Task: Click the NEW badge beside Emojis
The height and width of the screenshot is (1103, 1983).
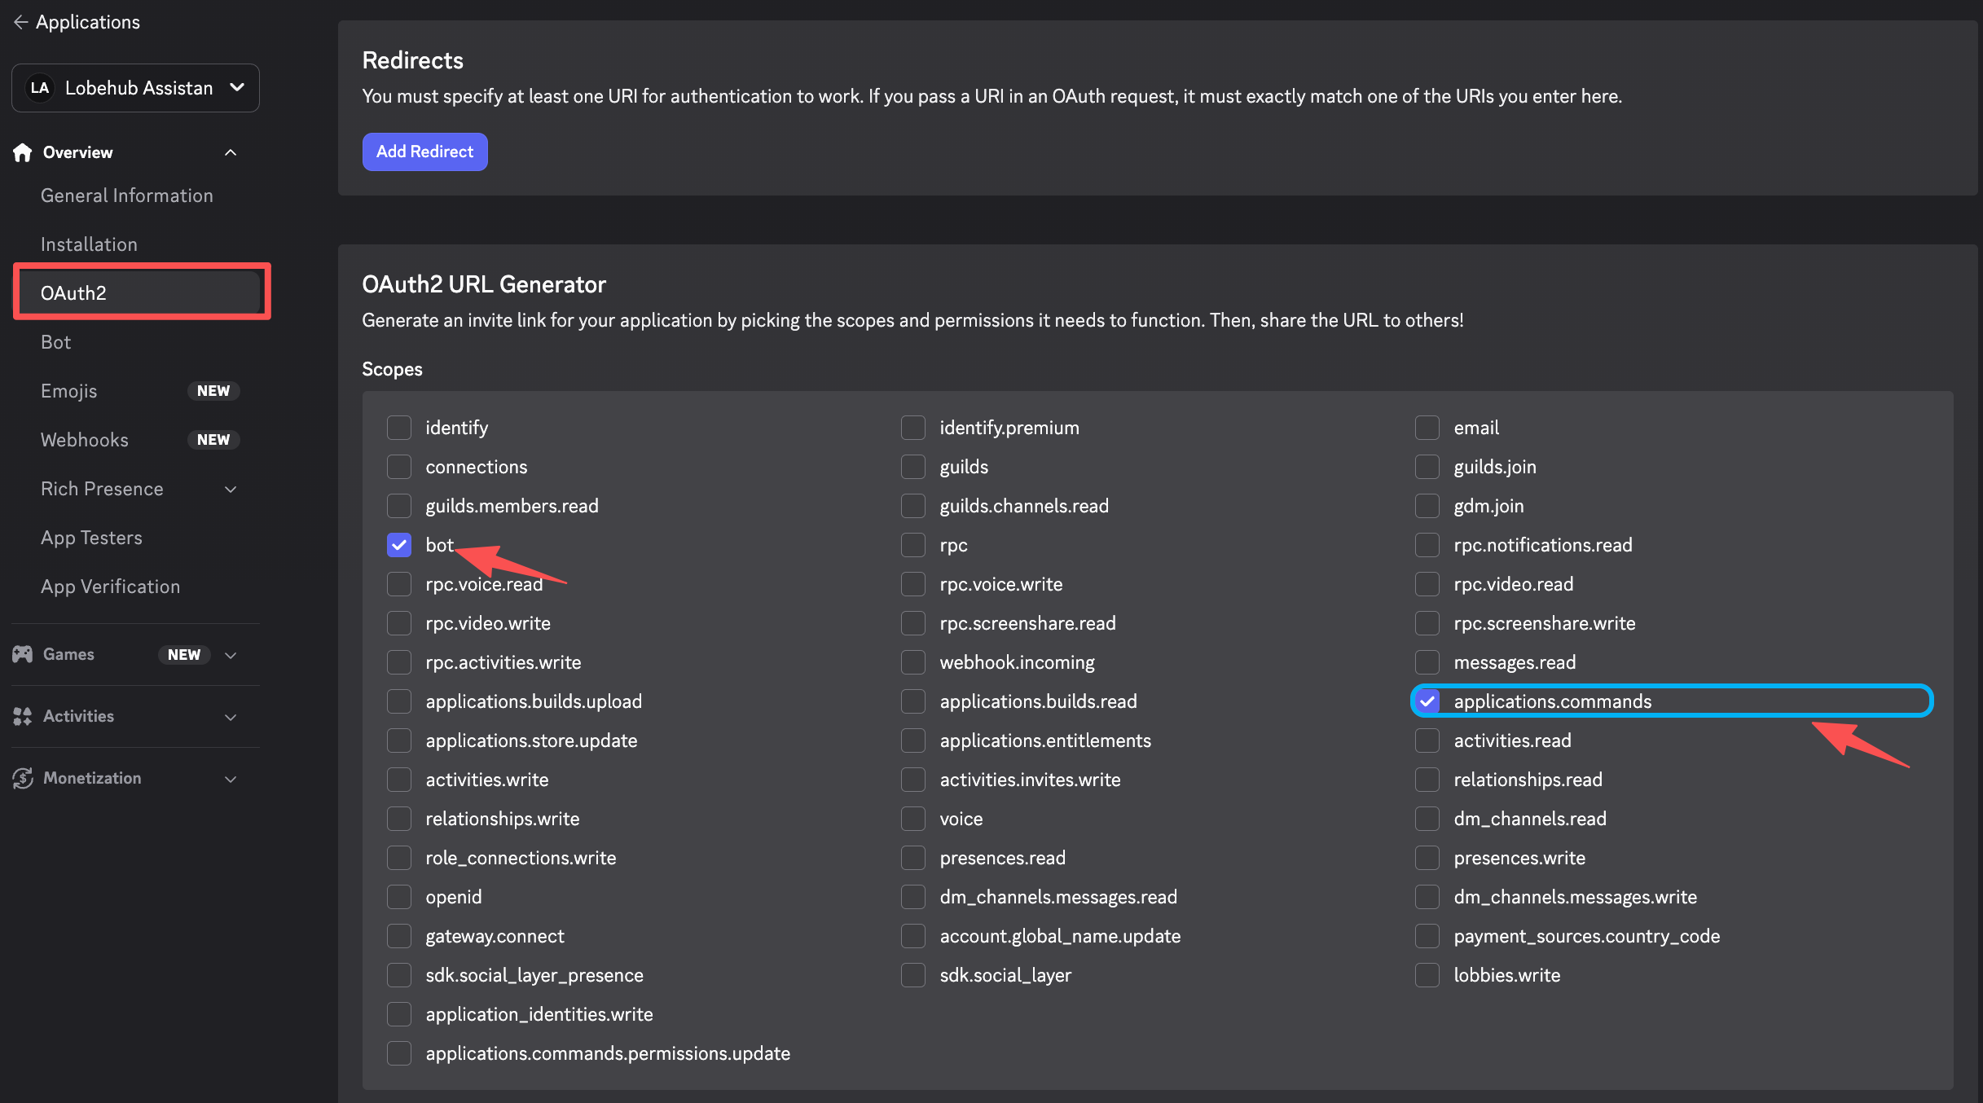Action: tap(213, 391)
